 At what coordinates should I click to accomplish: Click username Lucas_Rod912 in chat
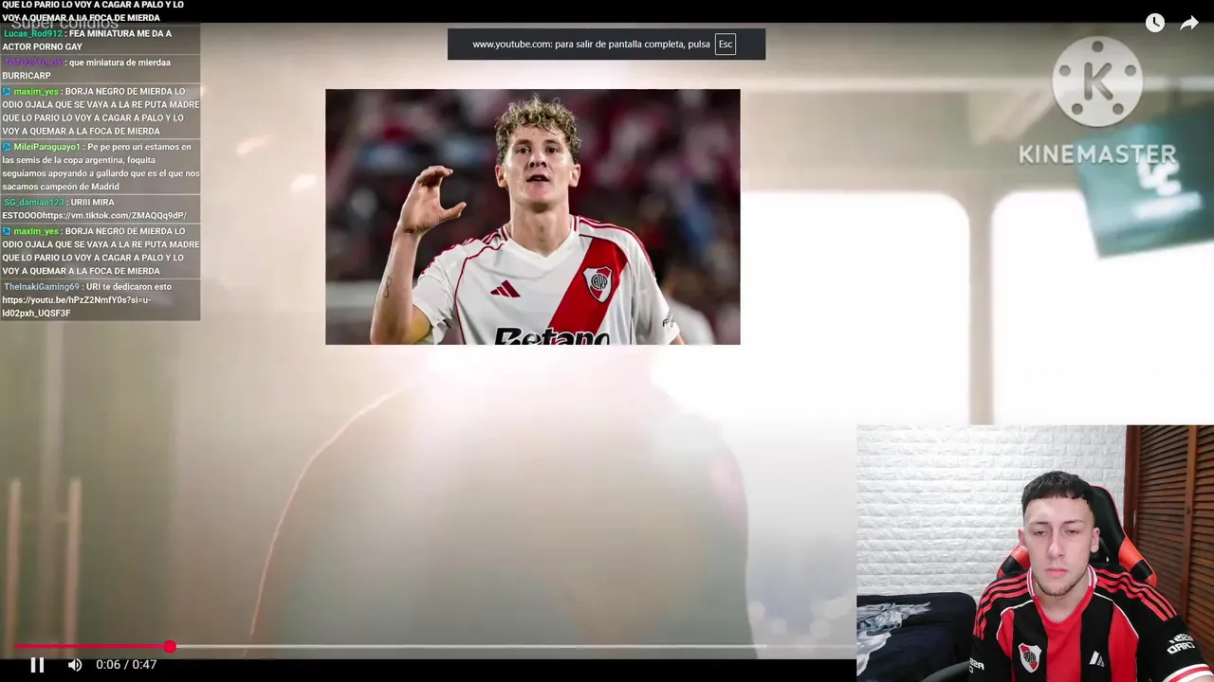pos(32,33)
